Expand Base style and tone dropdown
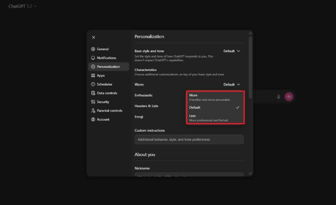 coord(232,51)
